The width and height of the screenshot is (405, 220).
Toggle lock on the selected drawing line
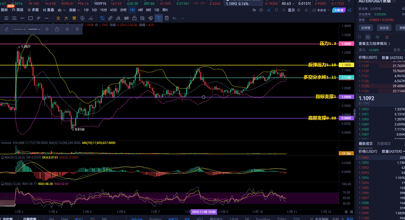coord(57,29)
